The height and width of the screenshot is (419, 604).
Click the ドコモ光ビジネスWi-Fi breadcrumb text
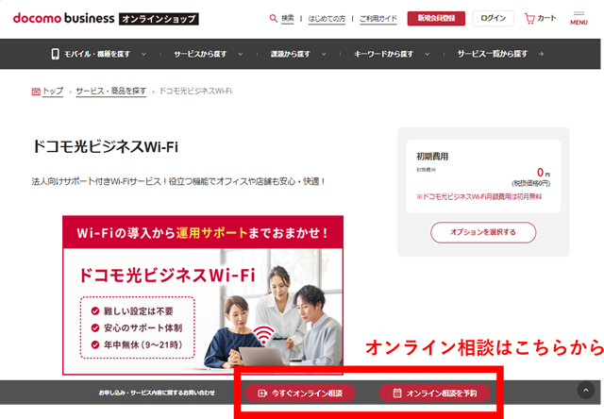(x=195, y=92)
